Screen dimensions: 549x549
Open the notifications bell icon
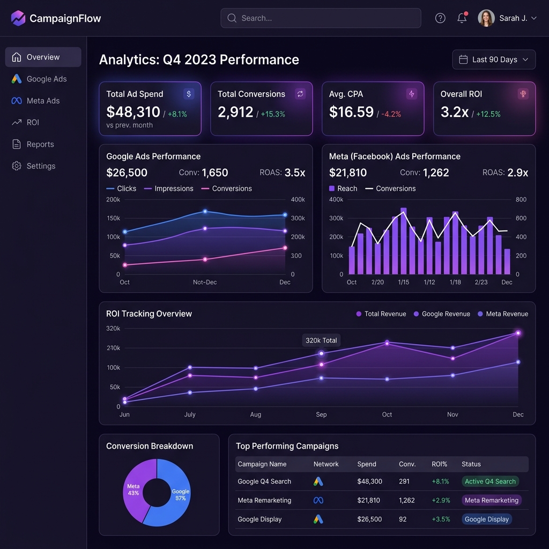point(462,18)
